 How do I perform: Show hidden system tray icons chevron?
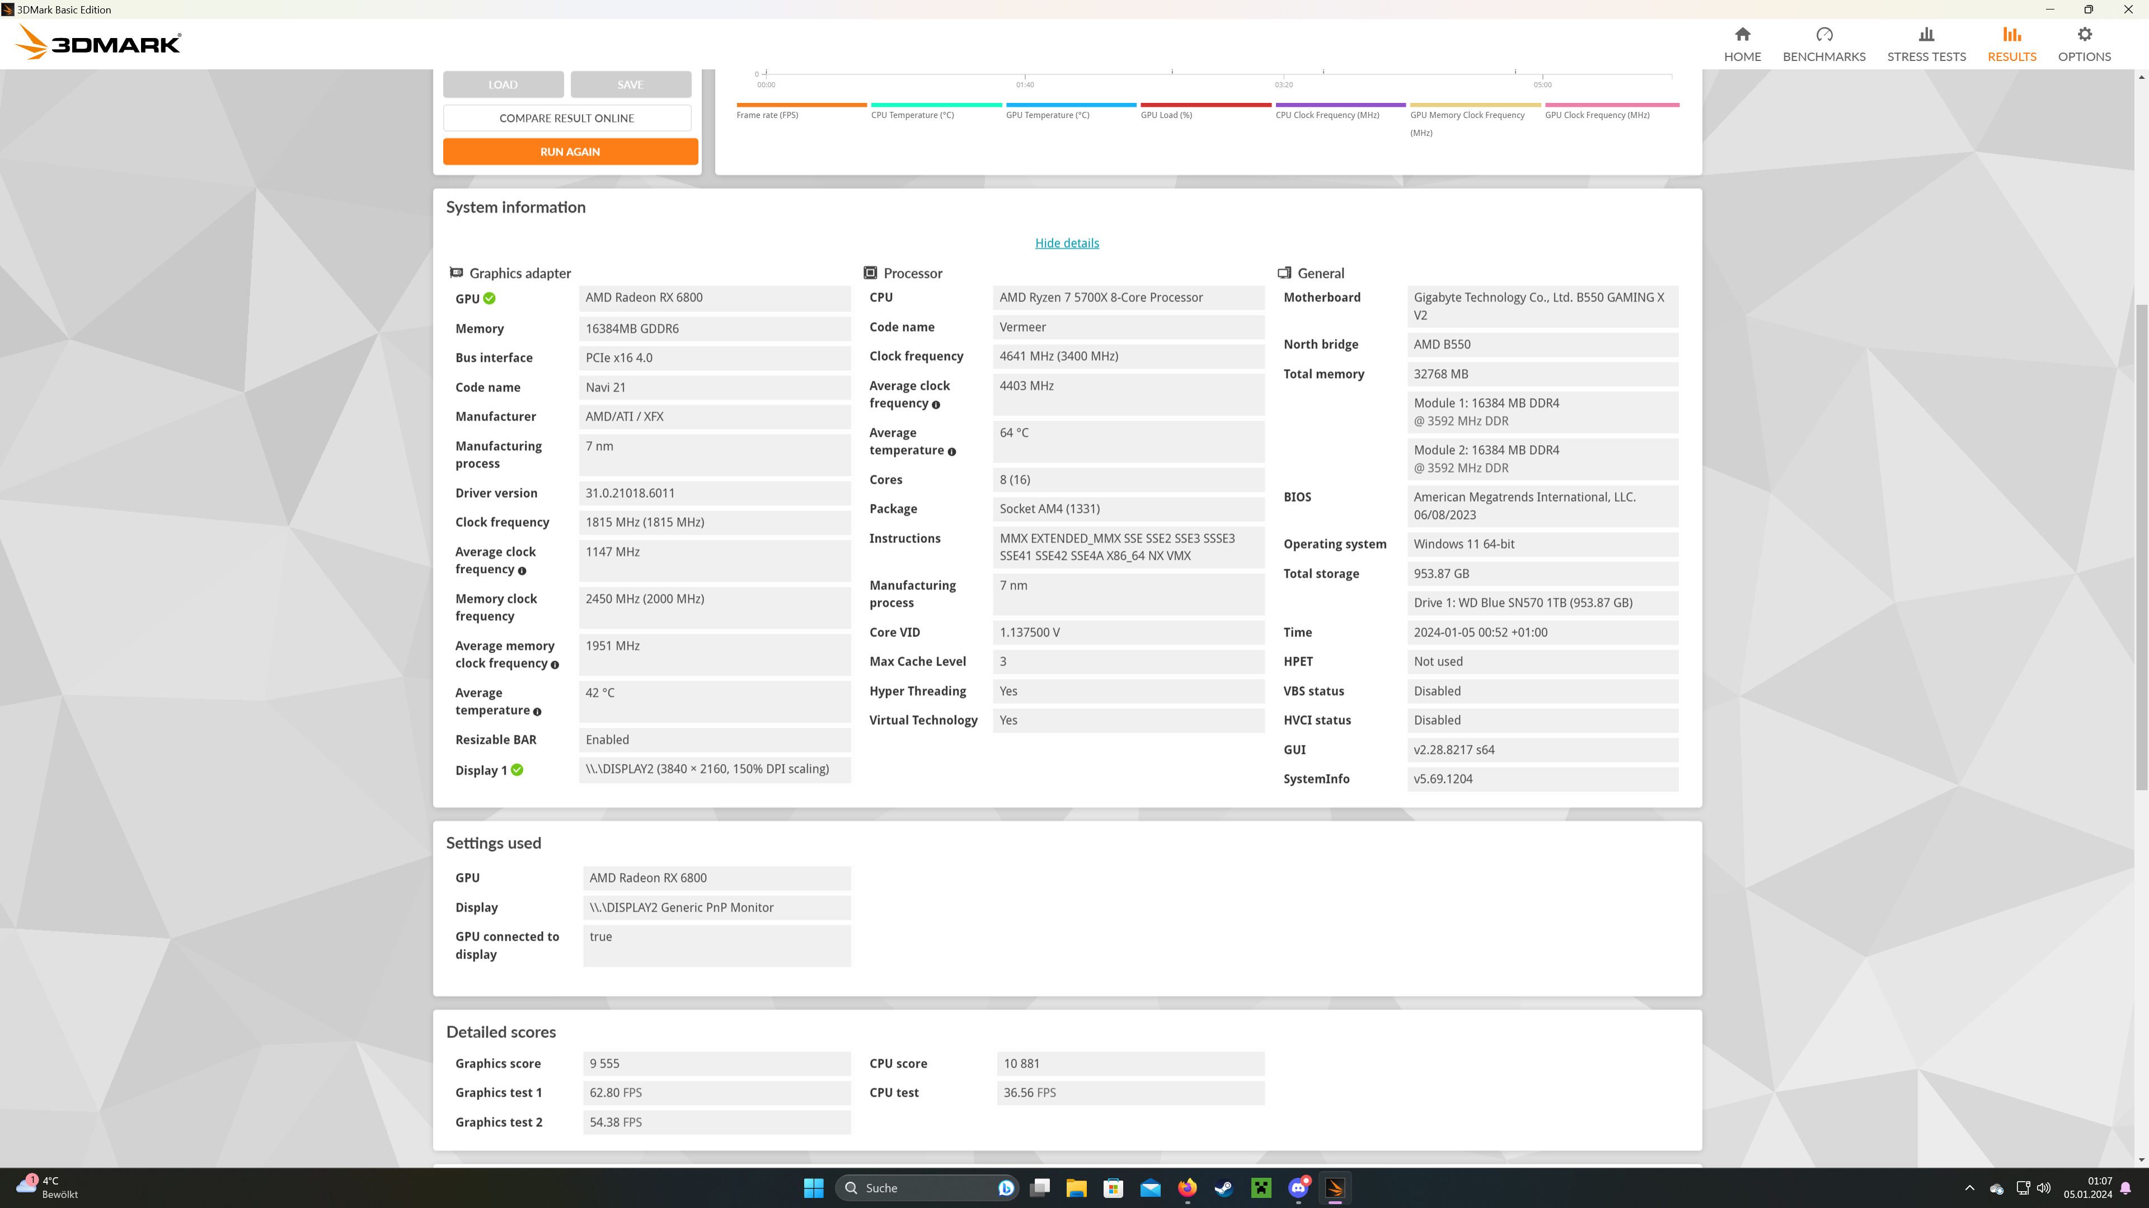click(x=1970, y=1188)
